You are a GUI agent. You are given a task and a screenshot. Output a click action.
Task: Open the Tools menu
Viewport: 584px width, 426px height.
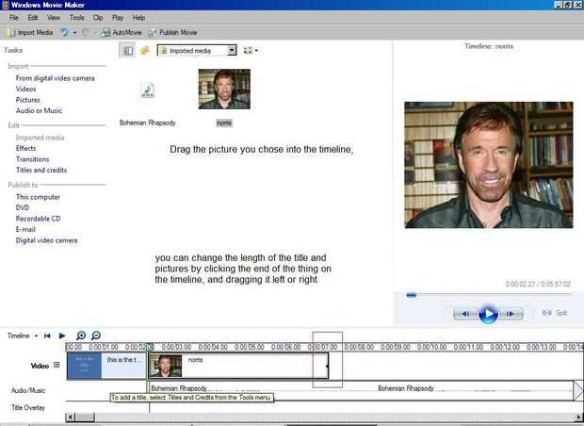(x=76, y=18)
